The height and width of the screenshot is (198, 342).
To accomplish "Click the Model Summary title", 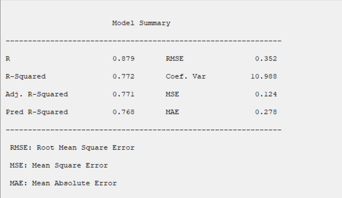I will coord(141,23).
